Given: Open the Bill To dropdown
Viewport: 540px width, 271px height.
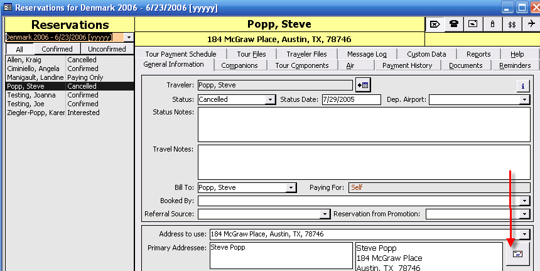Looking at the screenshot, I should pos(290,188).
